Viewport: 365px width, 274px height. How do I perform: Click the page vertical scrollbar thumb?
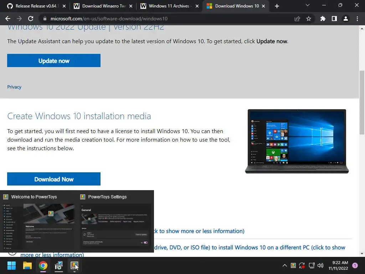362,102
